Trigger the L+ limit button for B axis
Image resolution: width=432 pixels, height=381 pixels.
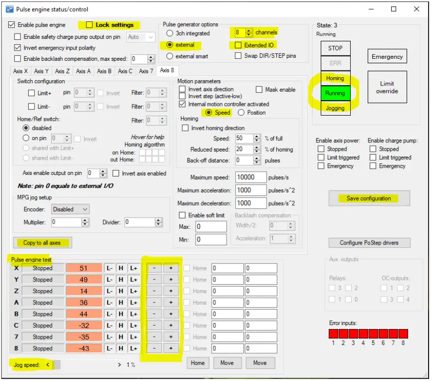[133, 314]
